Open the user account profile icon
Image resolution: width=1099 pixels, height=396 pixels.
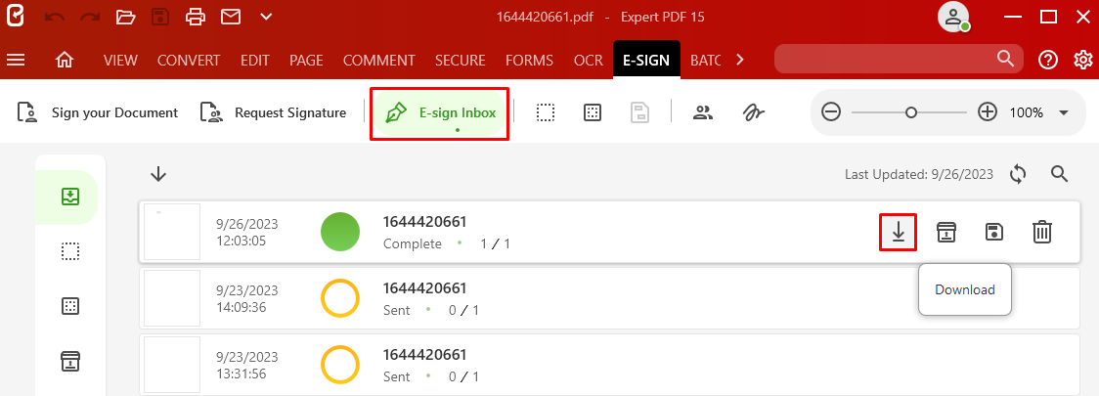954,17
